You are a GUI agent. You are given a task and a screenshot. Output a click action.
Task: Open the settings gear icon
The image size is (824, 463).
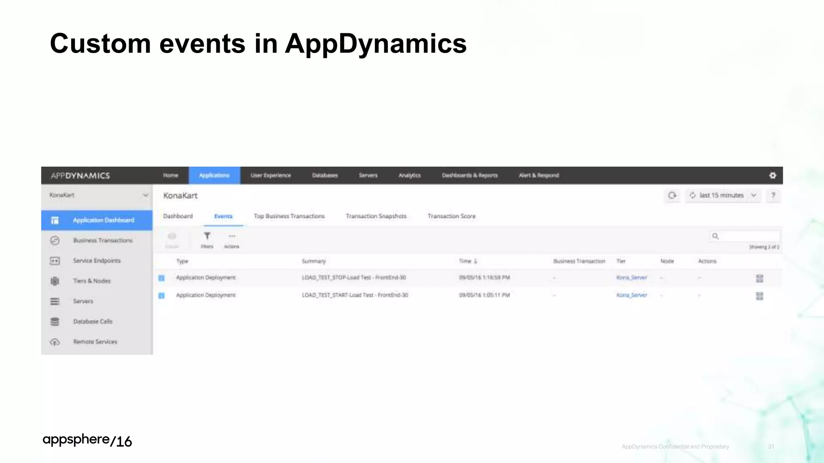point(772,175)
